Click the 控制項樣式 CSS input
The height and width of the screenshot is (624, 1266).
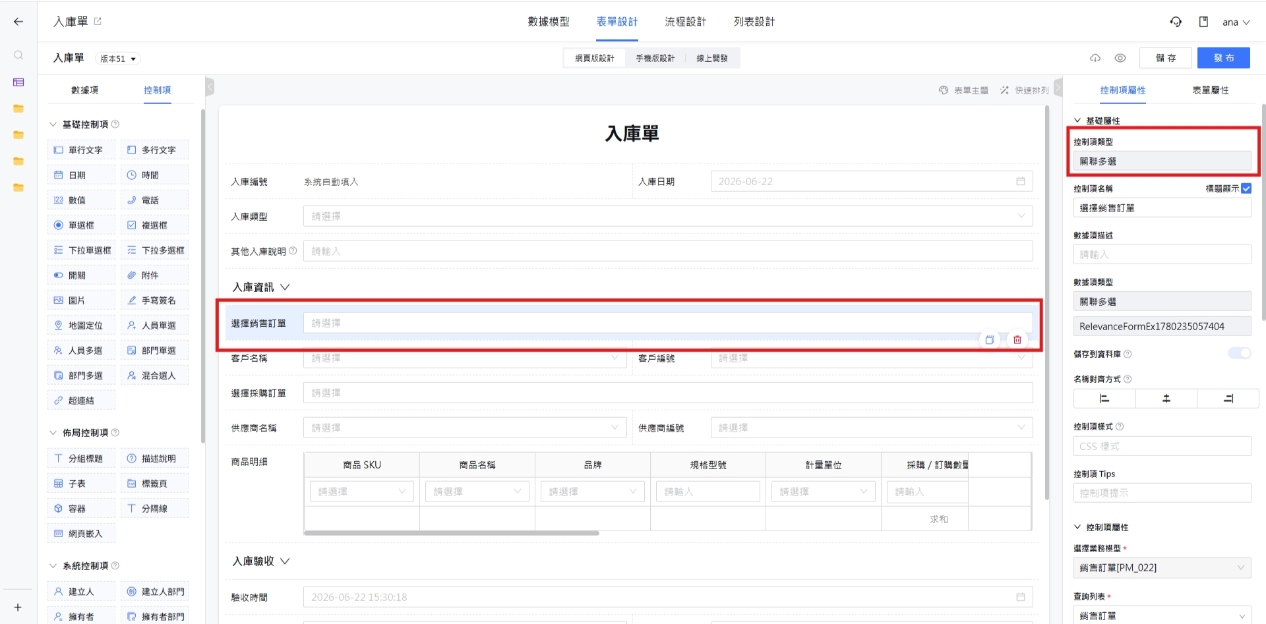(x=1162, y=446)
